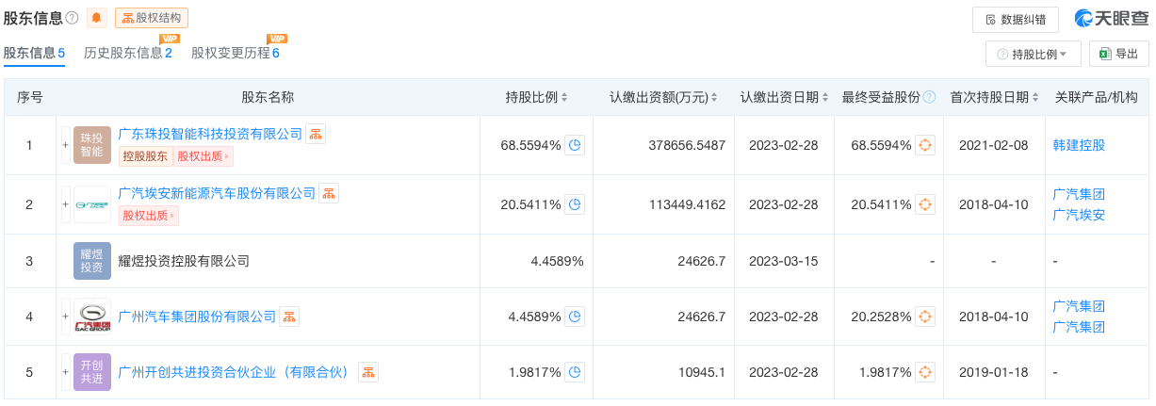Expand row 1 with the plus toggle
This screenshot has width=1156, height=406.
[x=66, y=145]
